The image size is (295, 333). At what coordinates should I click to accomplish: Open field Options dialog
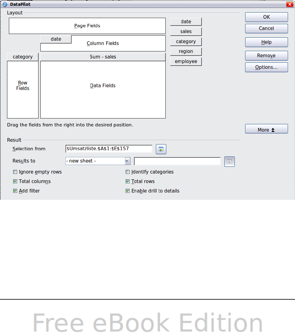[x=266, y=67]
